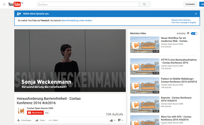Open 'More fun with SVG' video title
This screenshot has height=125, width=204.
tap(176, 118)
